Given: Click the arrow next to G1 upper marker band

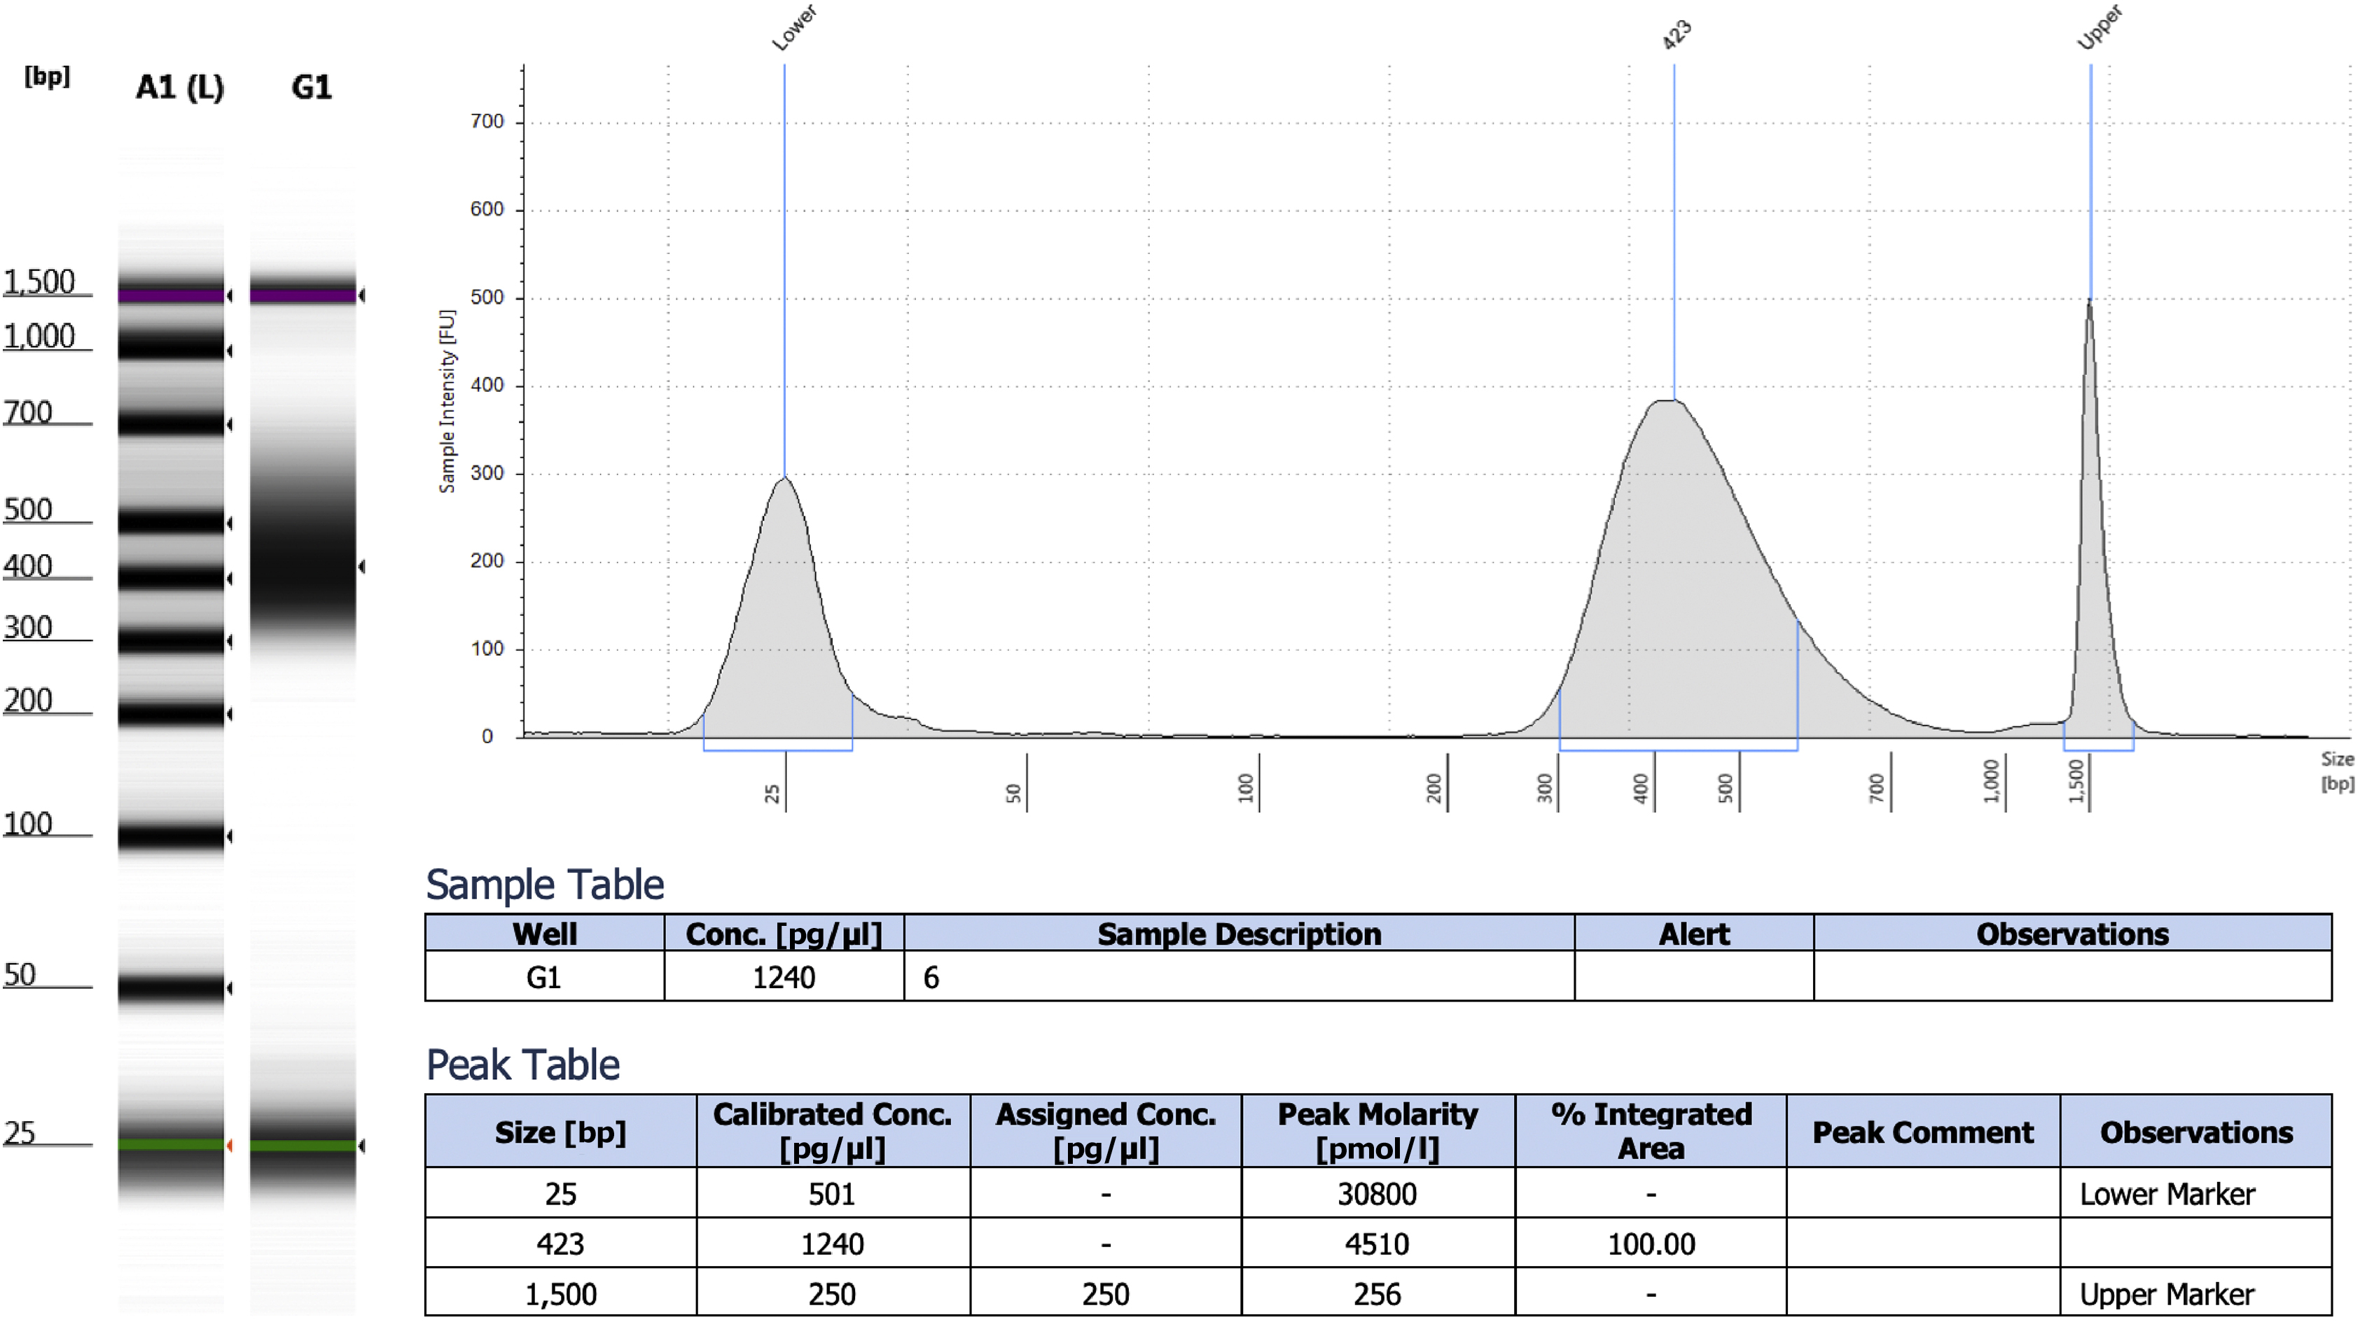Looking at the screenshot, I should click(362, 295).
